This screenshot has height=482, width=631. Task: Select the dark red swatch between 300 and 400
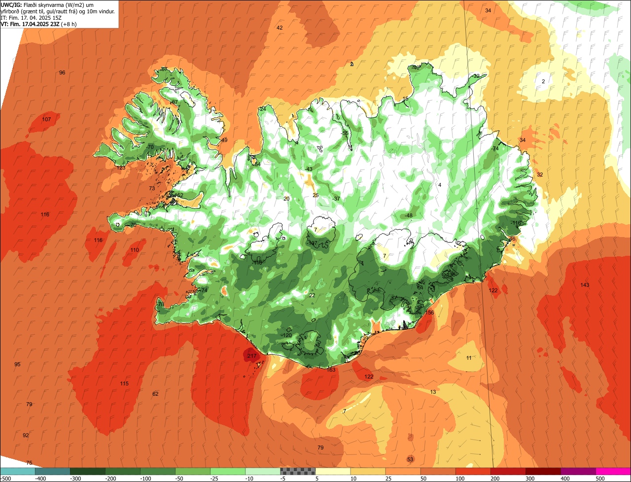coord(543,471)
